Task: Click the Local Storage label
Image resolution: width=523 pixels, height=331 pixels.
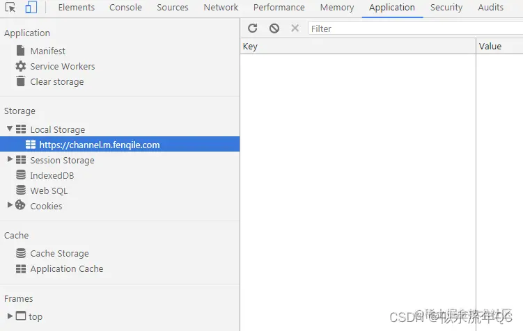Action: tap(58, 129)
